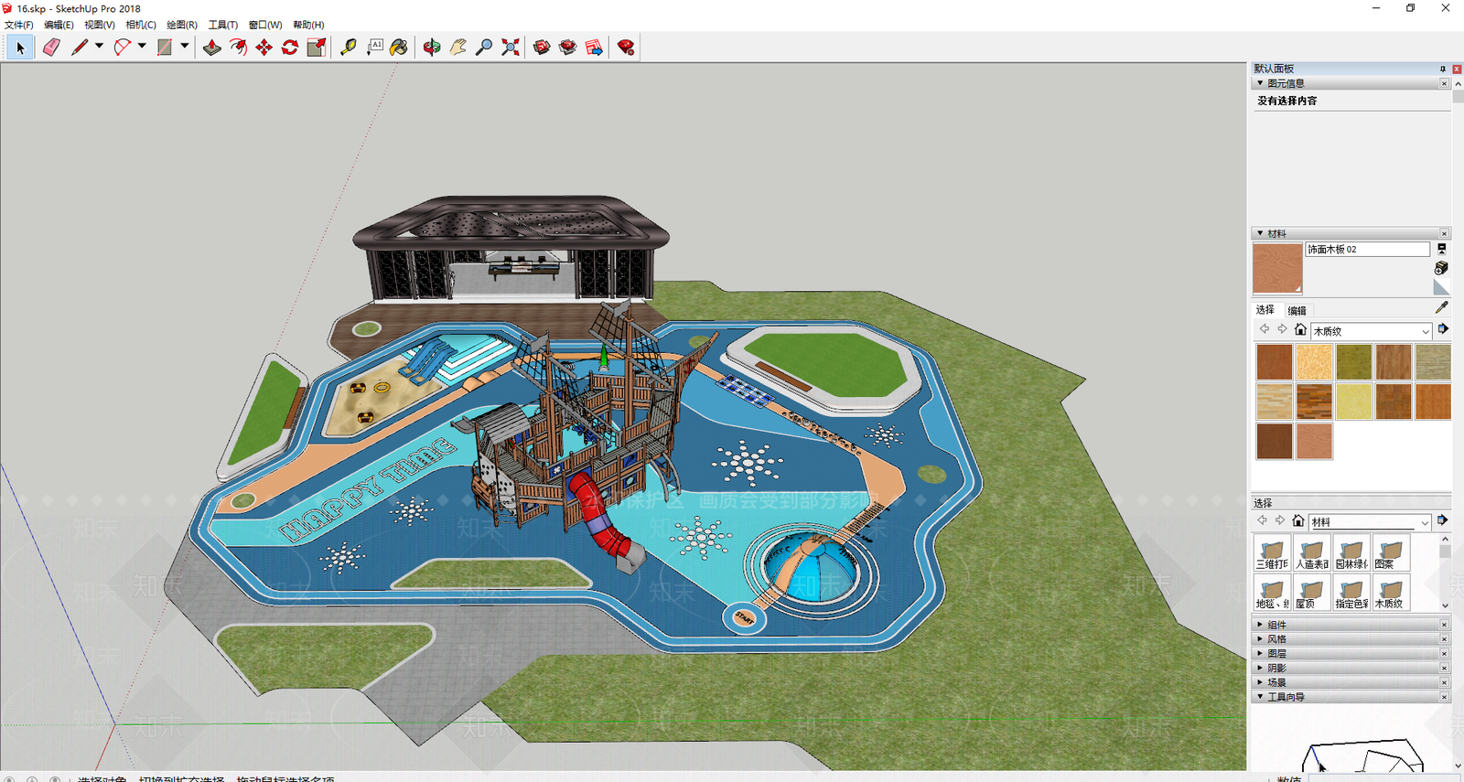Image resolution: width=1464 pixels, height=782 pixels.
Task: Pick the eyedropper sample paint tool
Action: [1441, 308]
